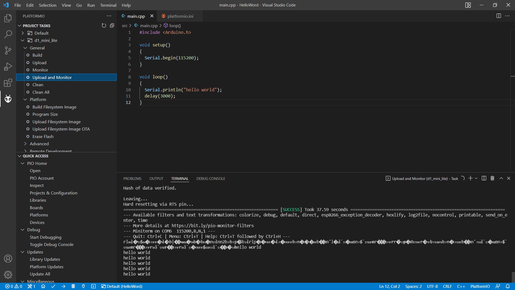Split the editor right
515x290 pixels.
tap(499, 16)
